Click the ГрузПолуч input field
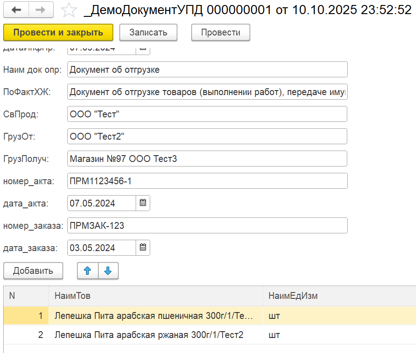The width and height of the screenshot is (416, 353). coord(207,159)
